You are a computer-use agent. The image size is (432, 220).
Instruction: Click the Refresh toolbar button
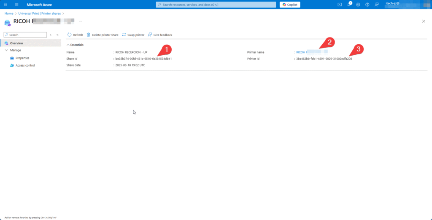[x=75, y=35]
